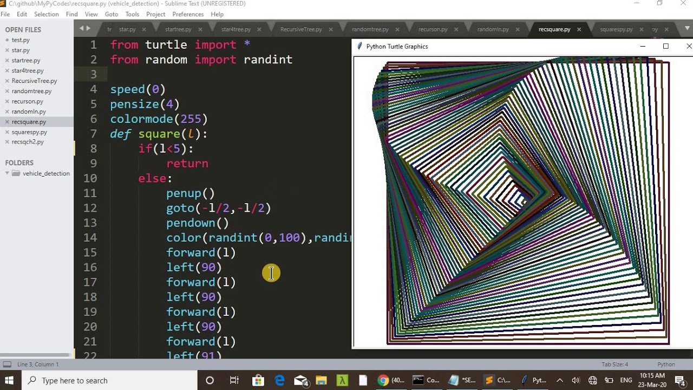The height and width of the screenshot is (390, 693).
Task: Open star4tree.py from the sidebar
Action: pyautogui.click(x=28, y=70)
